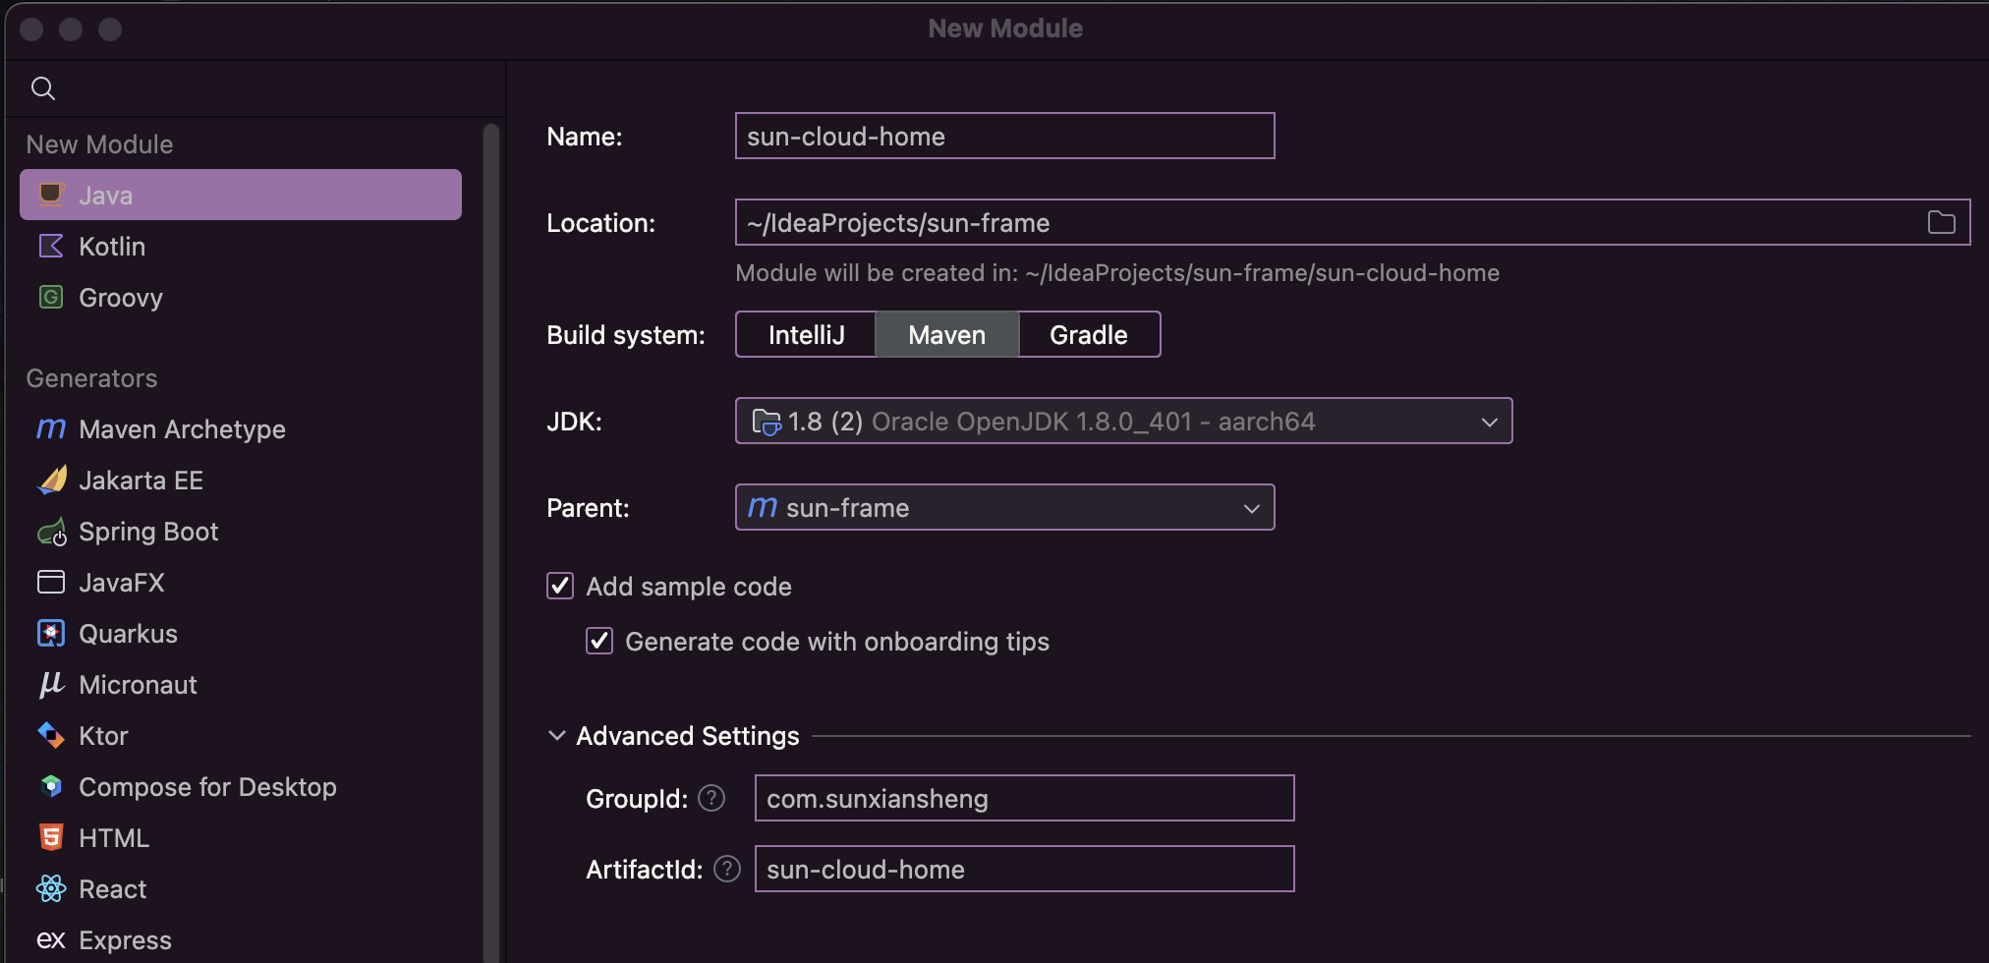Viewport: 1989px width, 963px height.
Task: Open the Parent sun-frame dropdown
Action: pos(1004,507)
